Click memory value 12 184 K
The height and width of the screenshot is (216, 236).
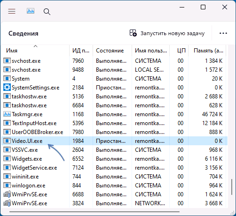tap(212, 123)
